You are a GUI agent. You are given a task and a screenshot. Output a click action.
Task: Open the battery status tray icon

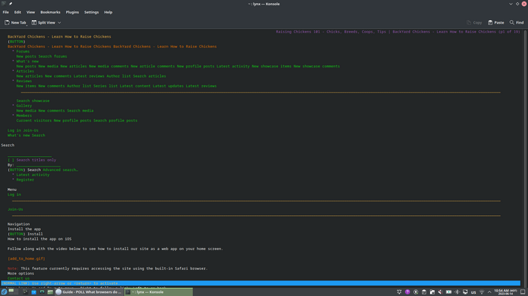[x=449, y=292]
